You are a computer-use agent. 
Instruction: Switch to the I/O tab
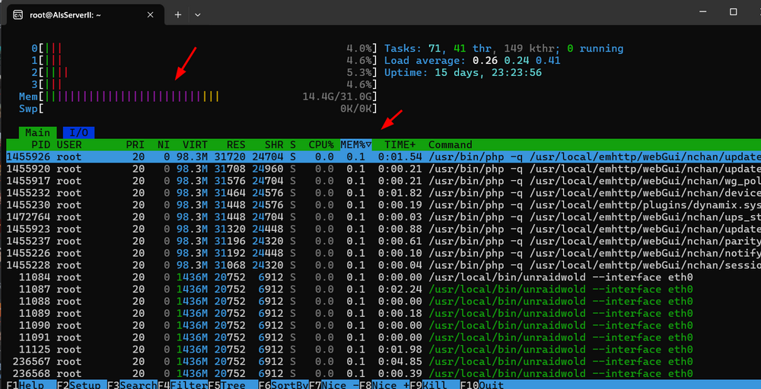tap(78, 132)
